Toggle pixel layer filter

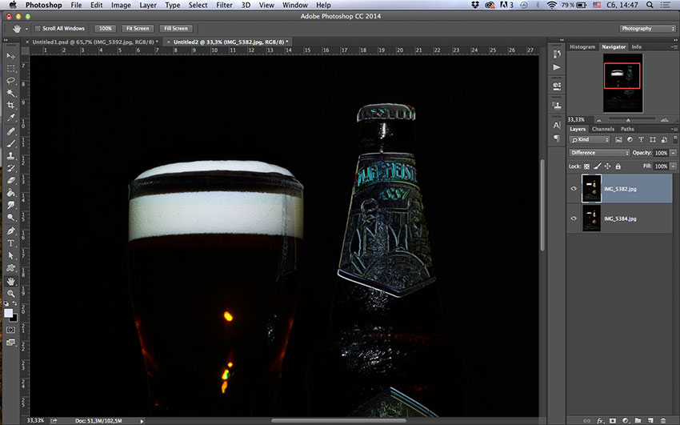coord(619,139)
